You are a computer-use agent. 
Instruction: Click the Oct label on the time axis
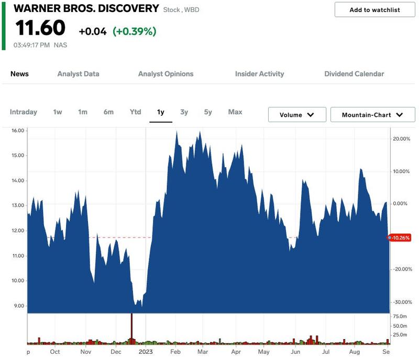(x=55, y=352)
